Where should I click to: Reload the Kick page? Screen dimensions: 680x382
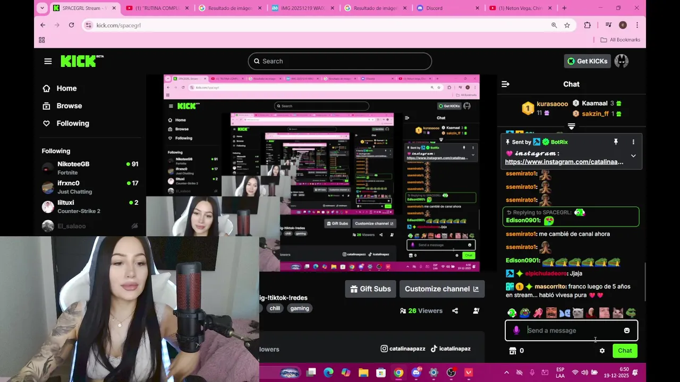[71, 25]
